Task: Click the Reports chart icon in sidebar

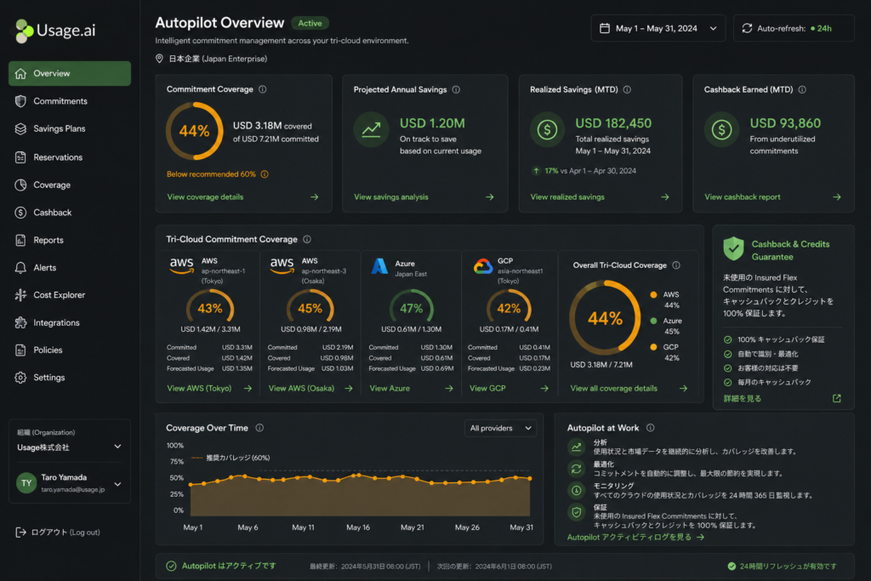Action: pos(20,240)
